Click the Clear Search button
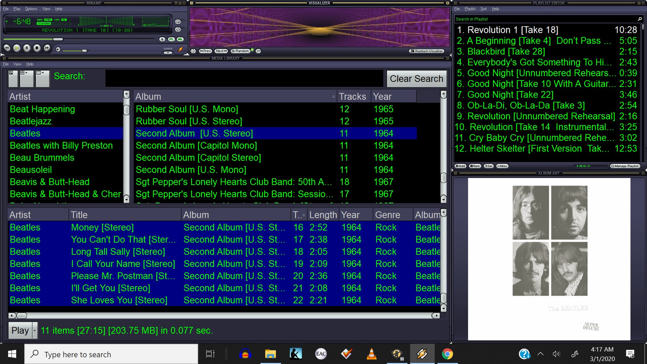Viewport: 647px width, 364px height. coord(417,79)
